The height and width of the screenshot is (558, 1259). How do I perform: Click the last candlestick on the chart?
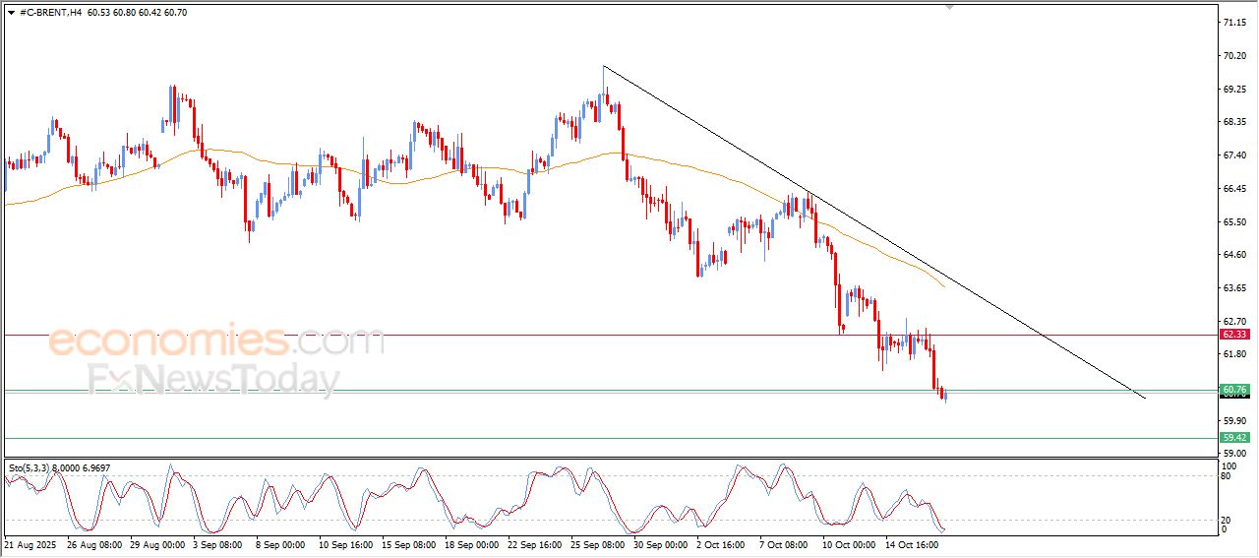[945, 395]
